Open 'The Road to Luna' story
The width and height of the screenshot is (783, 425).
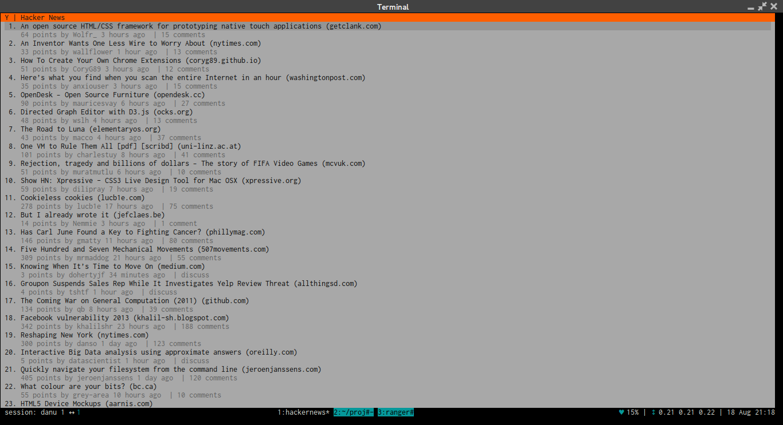91,129
